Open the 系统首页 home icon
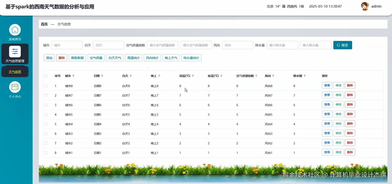This screenshot has height=184, width=392. 15,30
